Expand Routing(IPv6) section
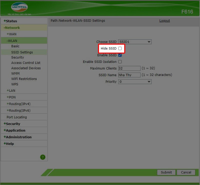Viewport: 200px width, 185px height. (18, 110)
